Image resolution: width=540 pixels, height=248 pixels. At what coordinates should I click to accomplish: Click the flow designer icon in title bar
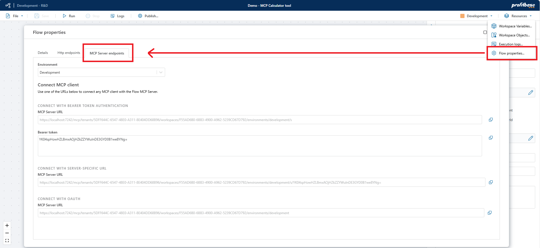click(x=8, y=5)
